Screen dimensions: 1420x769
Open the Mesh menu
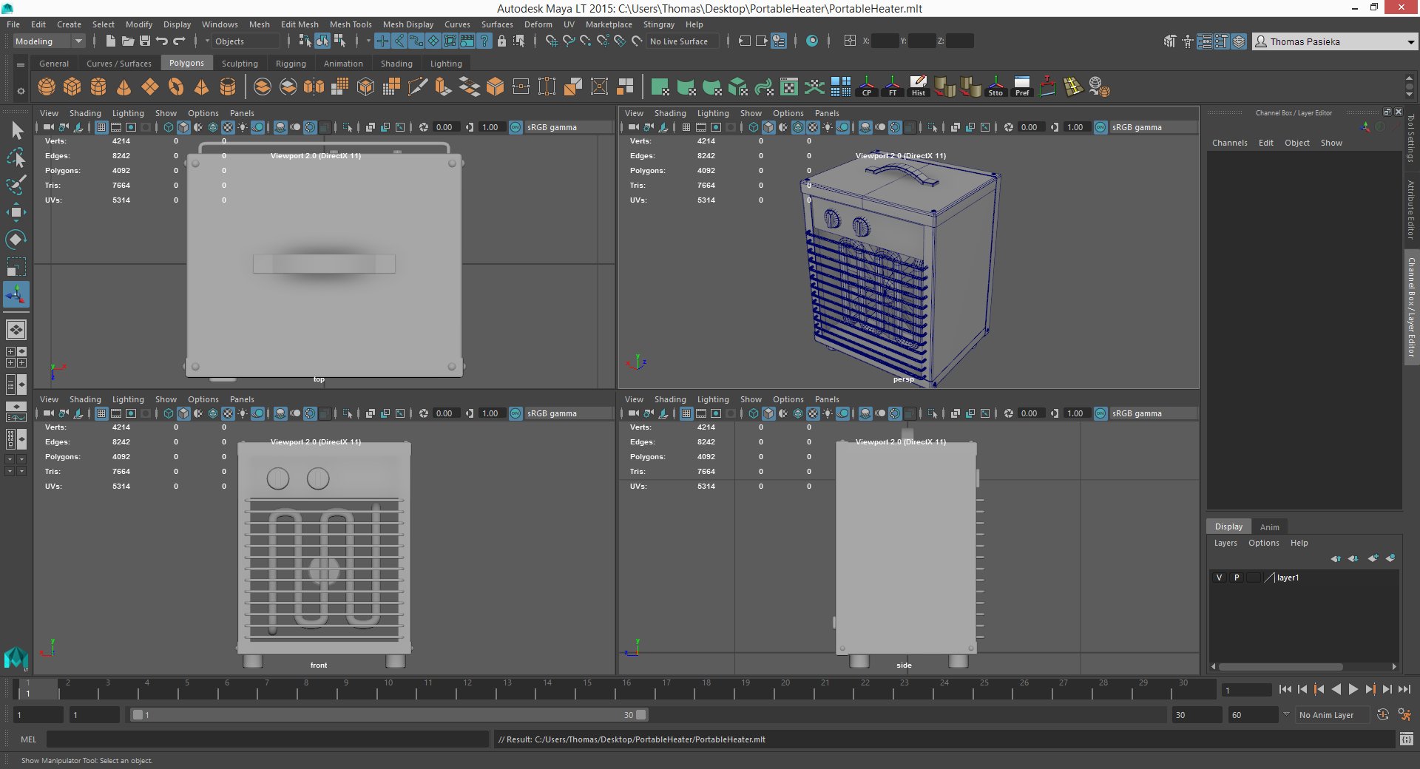point(259,24)
